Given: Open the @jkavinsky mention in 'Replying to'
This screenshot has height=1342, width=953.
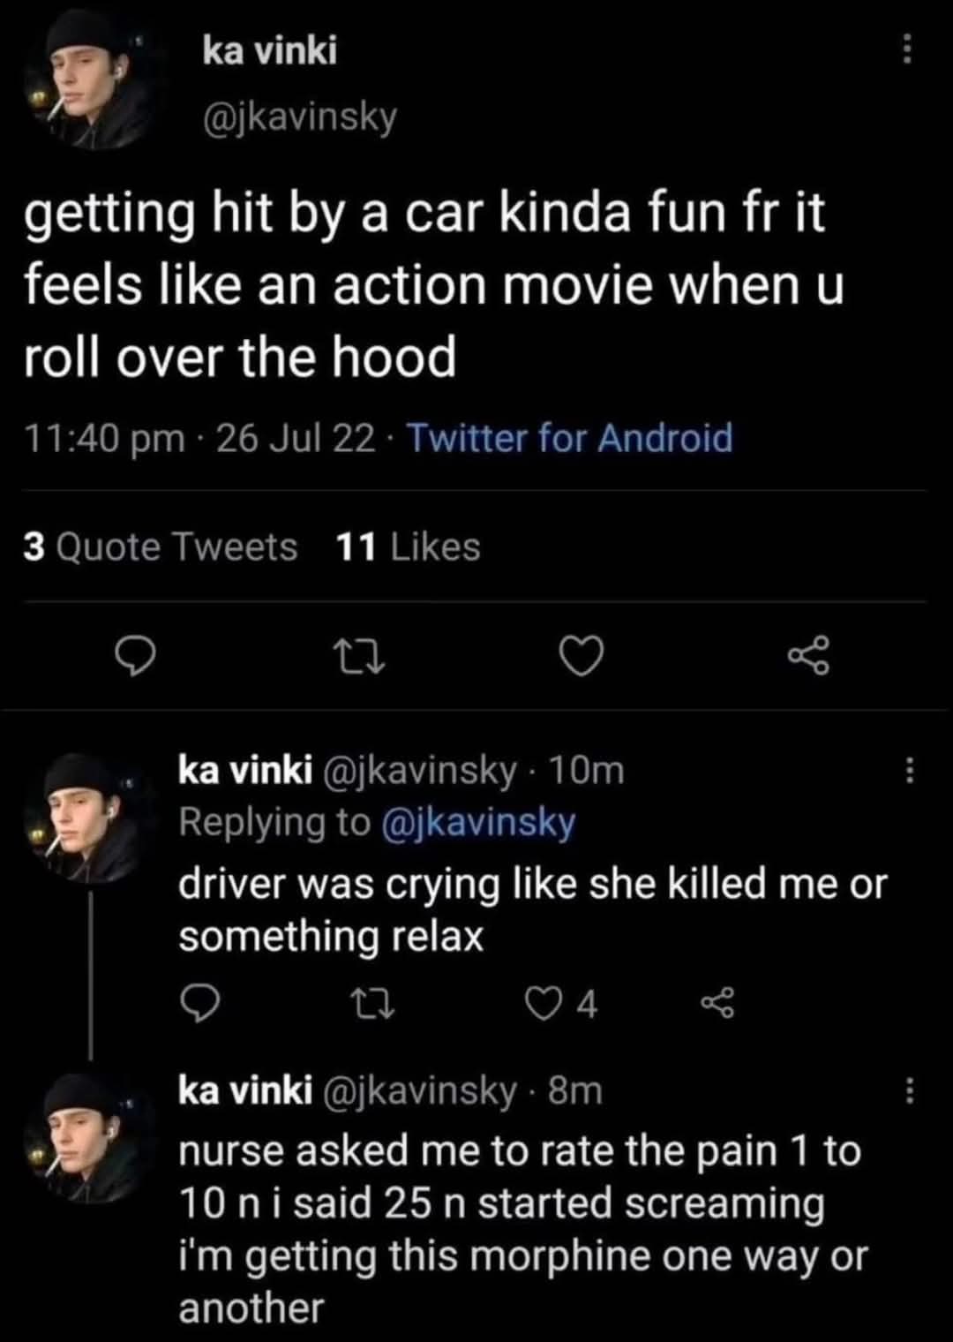Looking at the screenshot, I should point(478,823).
